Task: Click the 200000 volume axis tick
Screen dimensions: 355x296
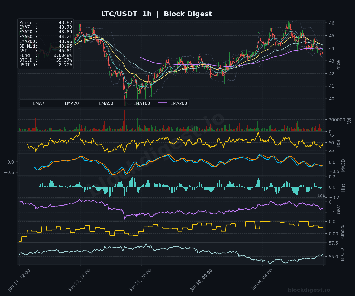Action: click(x=337, y=120)
